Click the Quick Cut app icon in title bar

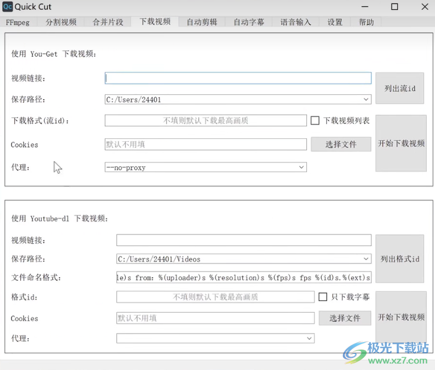pos(8,6)
